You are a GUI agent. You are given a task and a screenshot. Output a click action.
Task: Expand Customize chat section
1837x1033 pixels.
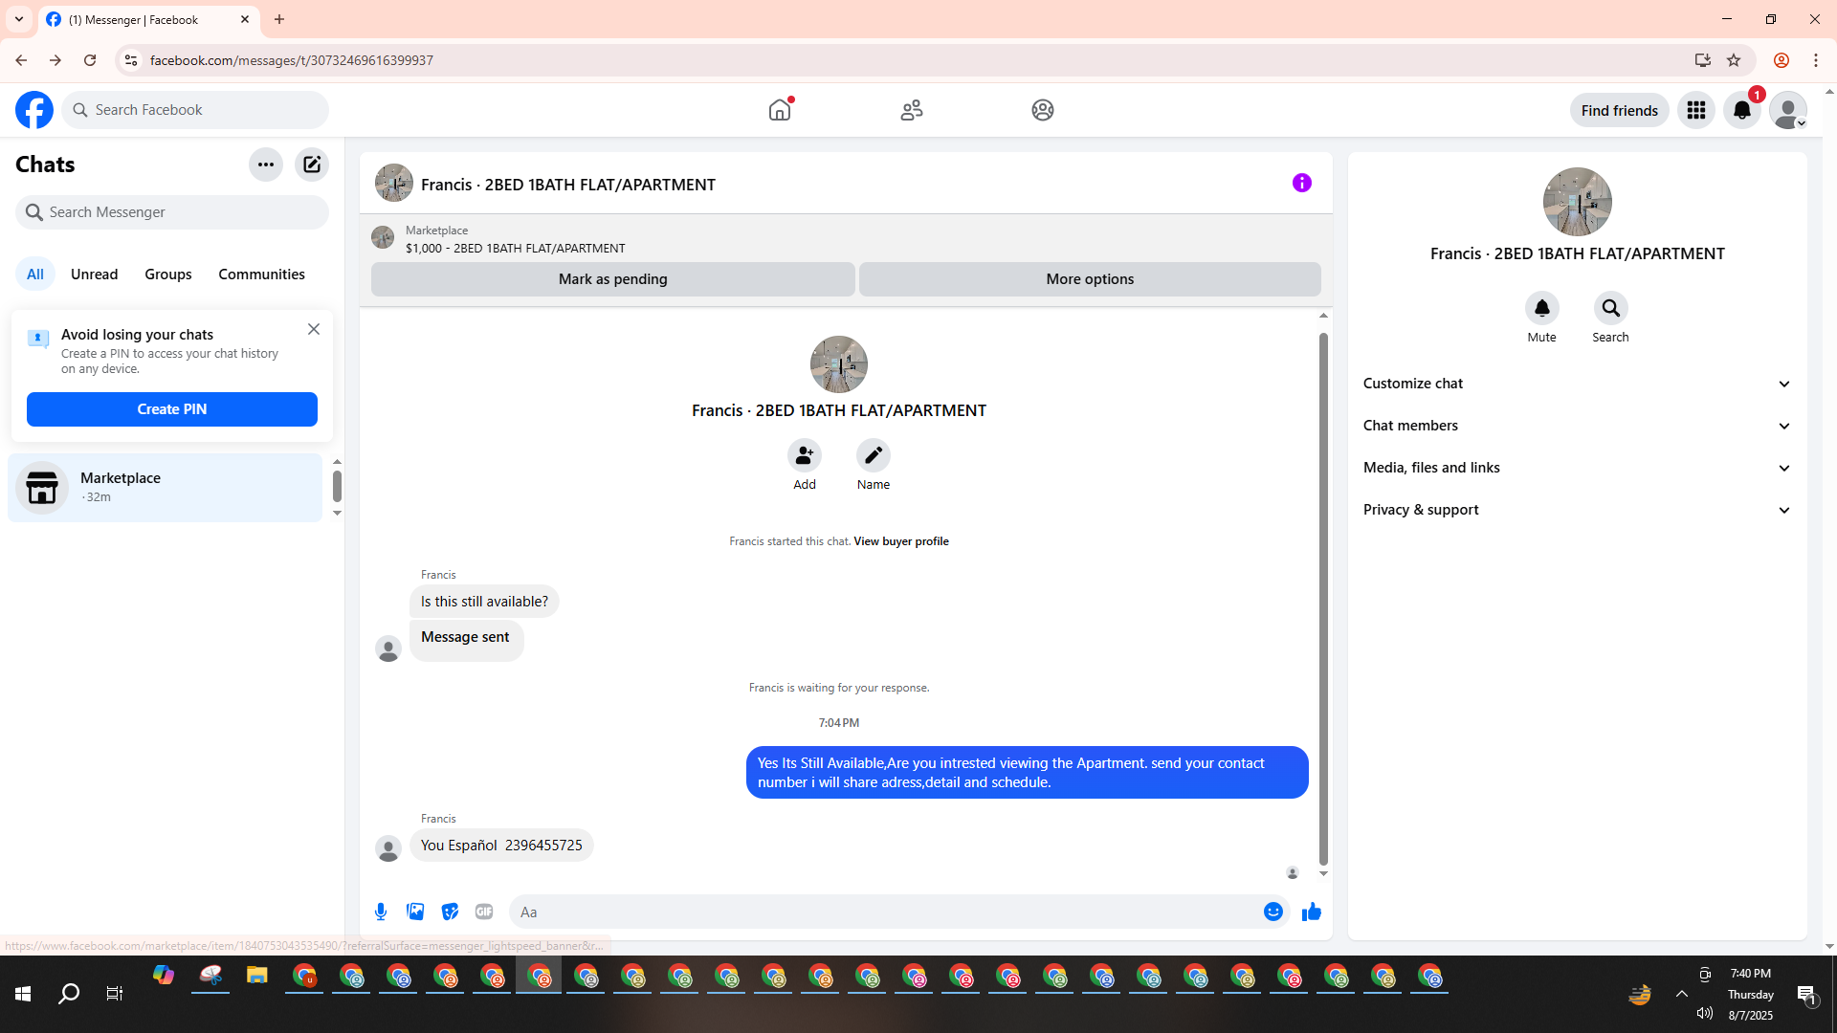1578,384
